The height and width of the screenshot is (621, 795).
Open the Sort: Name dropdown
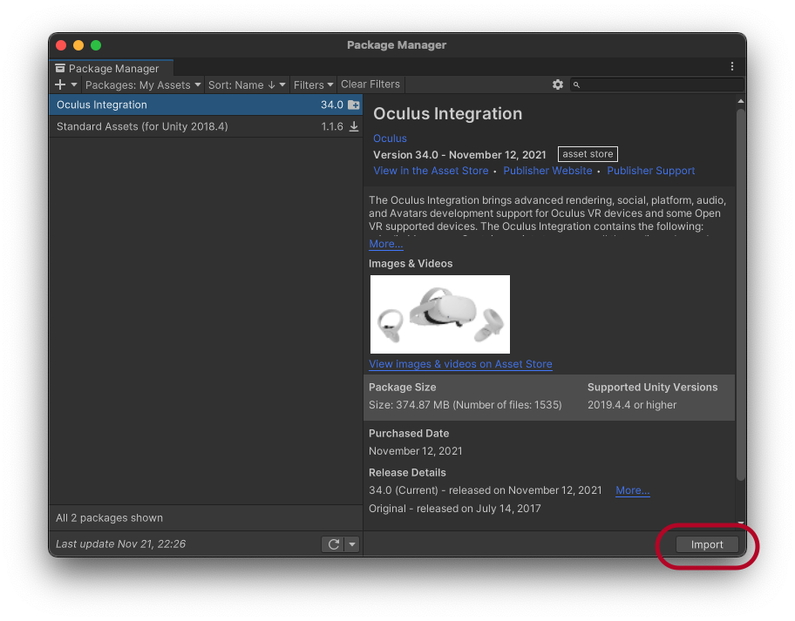click(247, 84)
